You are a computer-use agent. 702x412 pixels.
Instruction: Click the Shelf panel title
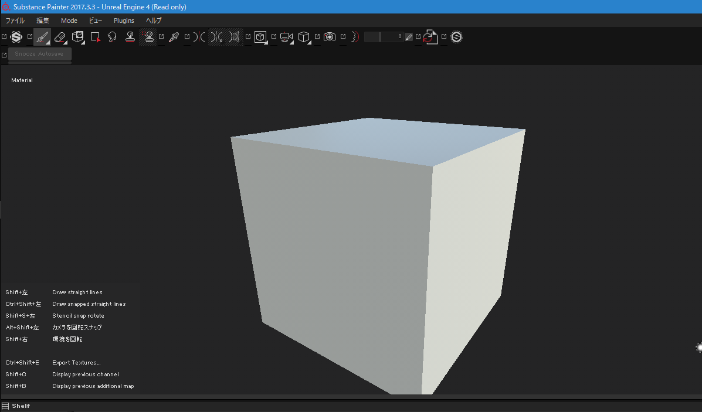(x=21, y=406)
